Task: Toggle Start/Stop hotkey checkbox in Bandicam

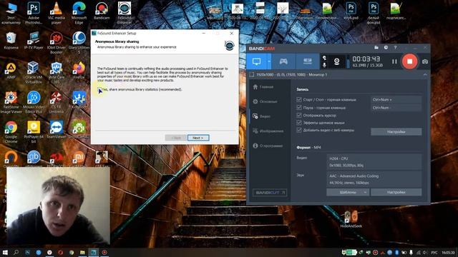Action: point(299,99)
